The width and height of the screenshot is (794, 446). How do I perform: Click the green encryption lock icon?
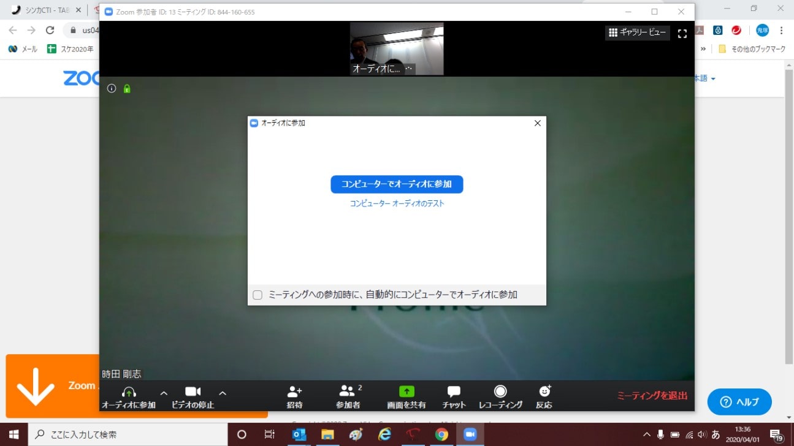tap(127, 89)
